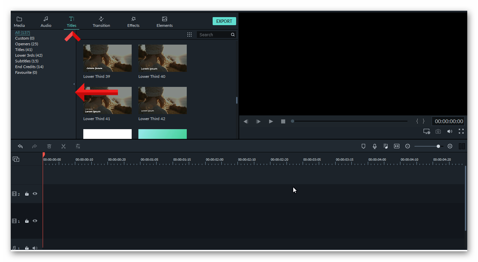Open preview display settings

[427, 132]
